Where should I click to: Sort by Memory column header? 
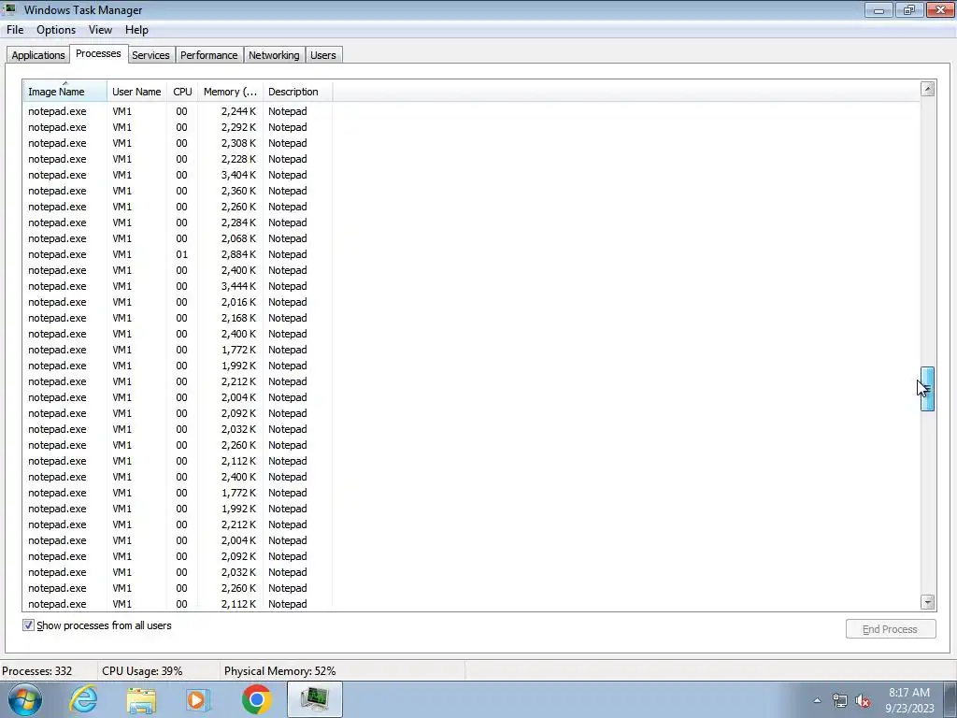[x=230, y=92]
